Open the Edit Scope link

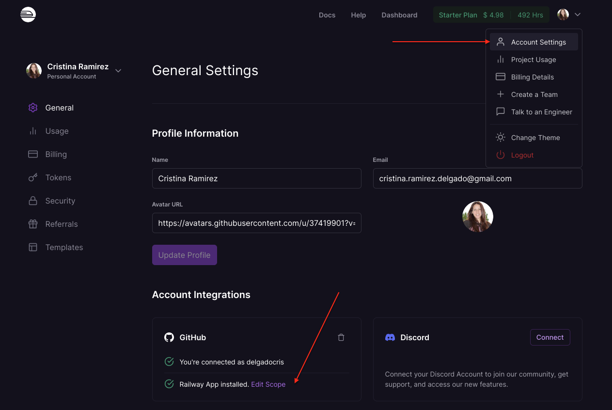(x=268, y=384)
